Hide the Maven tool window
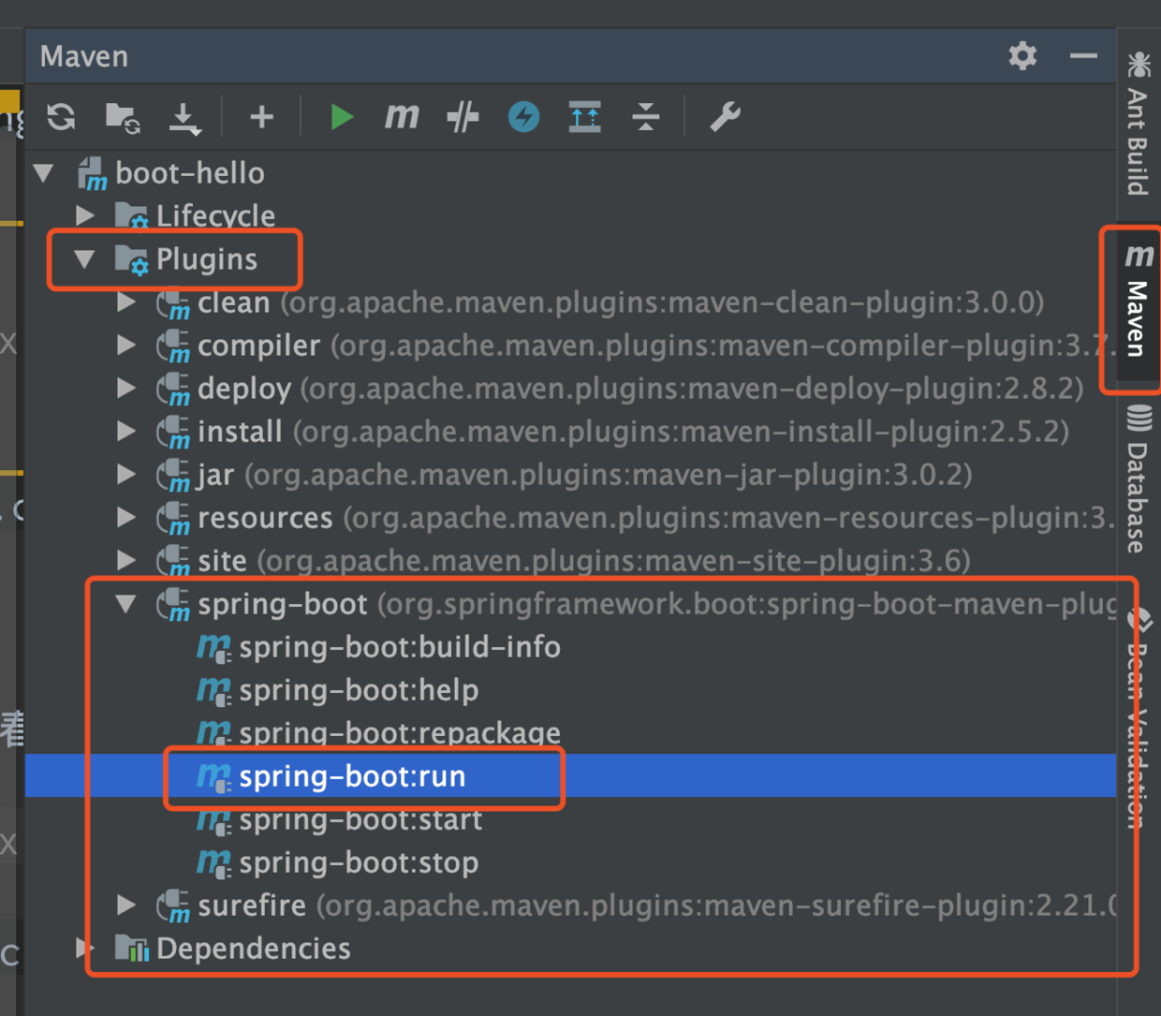This screenshot has width=1161, height=1016. pyautogui.click(x=1083, y=56)
